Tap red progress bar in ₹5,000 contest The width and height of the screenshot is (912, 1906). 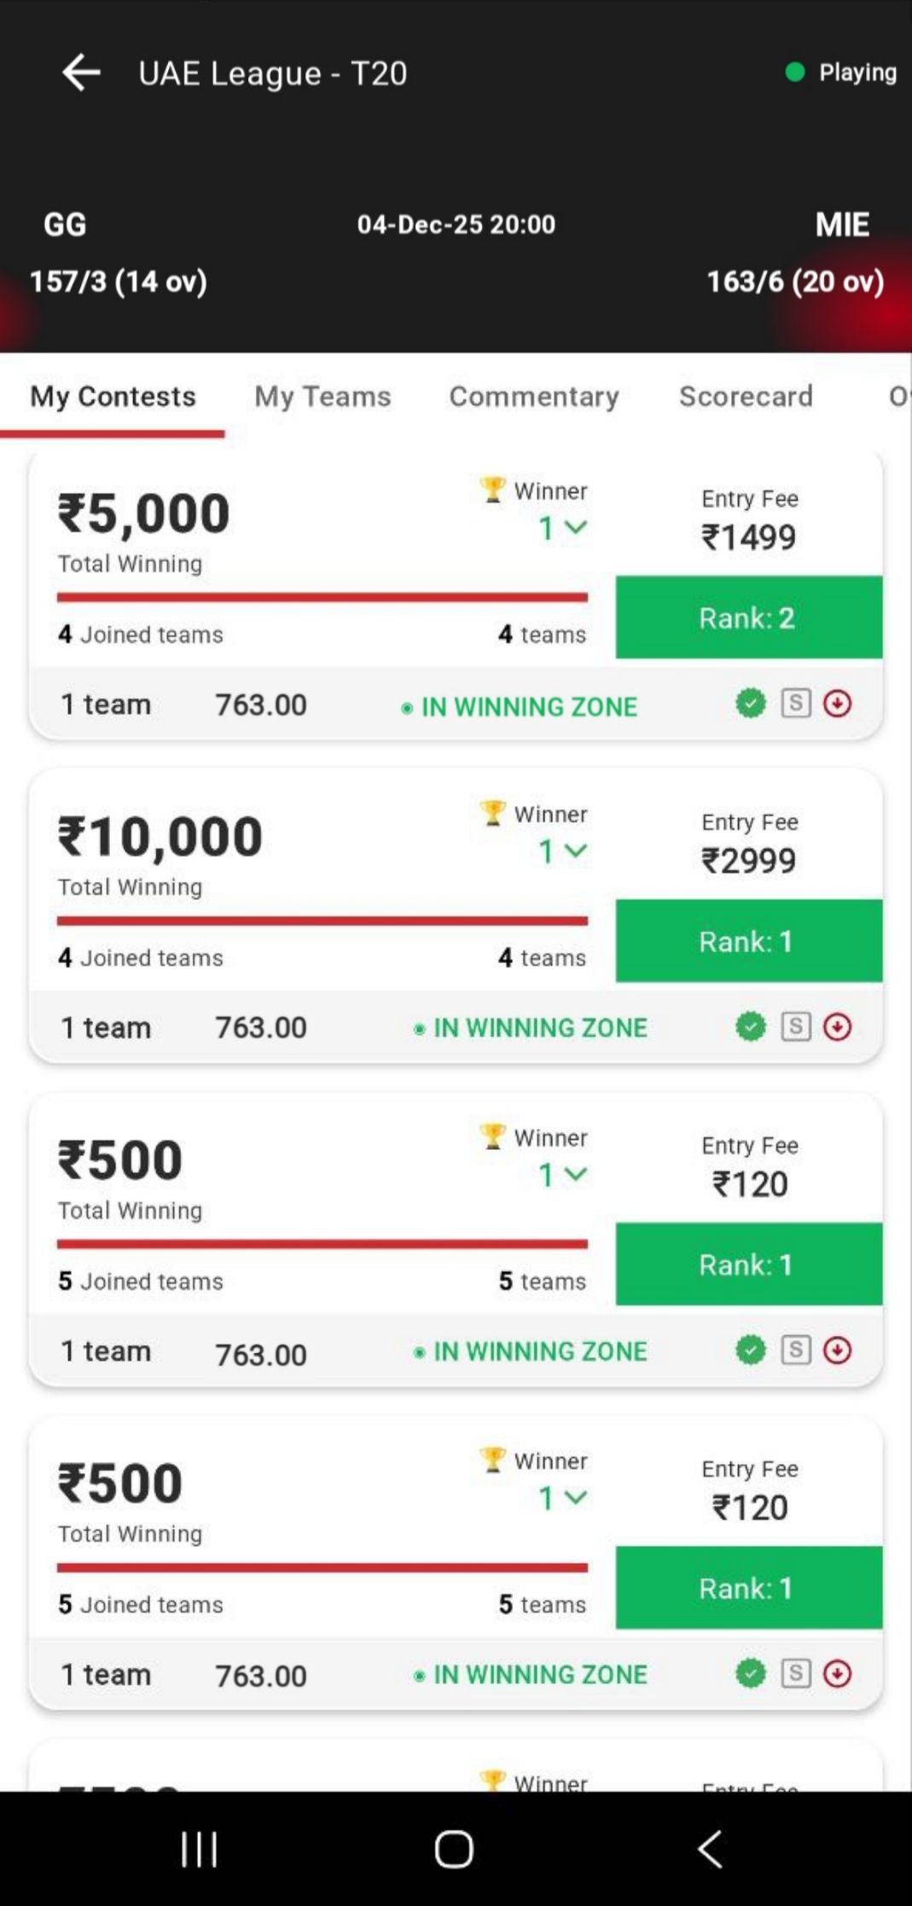pyautogui.click(x=322, y=597)
